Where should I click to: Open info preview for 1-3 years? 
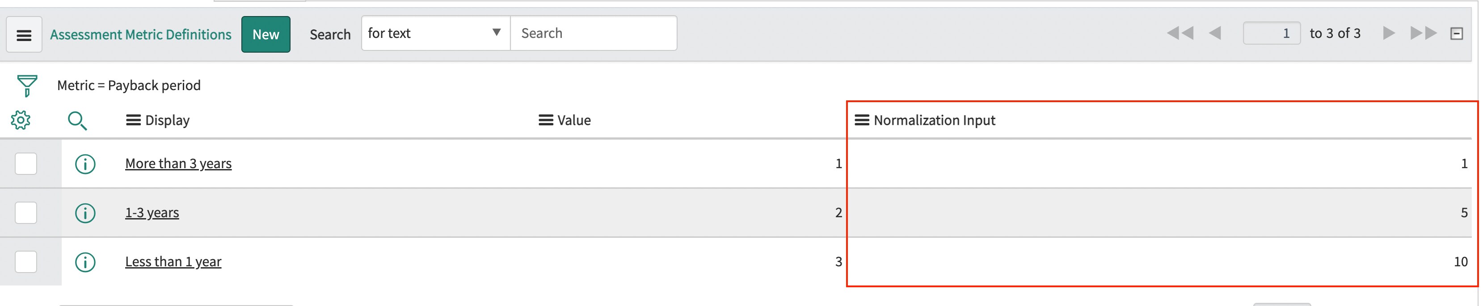(84, 212)
